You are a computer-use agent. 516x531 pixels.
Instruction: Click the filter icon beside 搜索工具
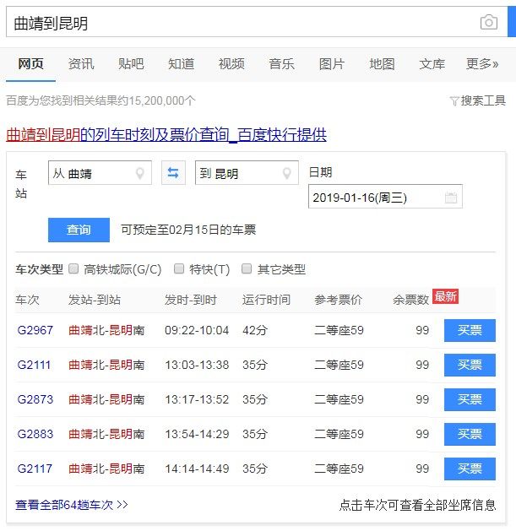[x=454, y=101]
